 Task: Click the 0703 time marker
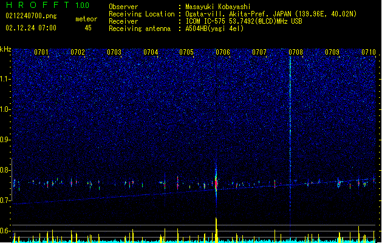pyautogui.click(x=114, y=52)
